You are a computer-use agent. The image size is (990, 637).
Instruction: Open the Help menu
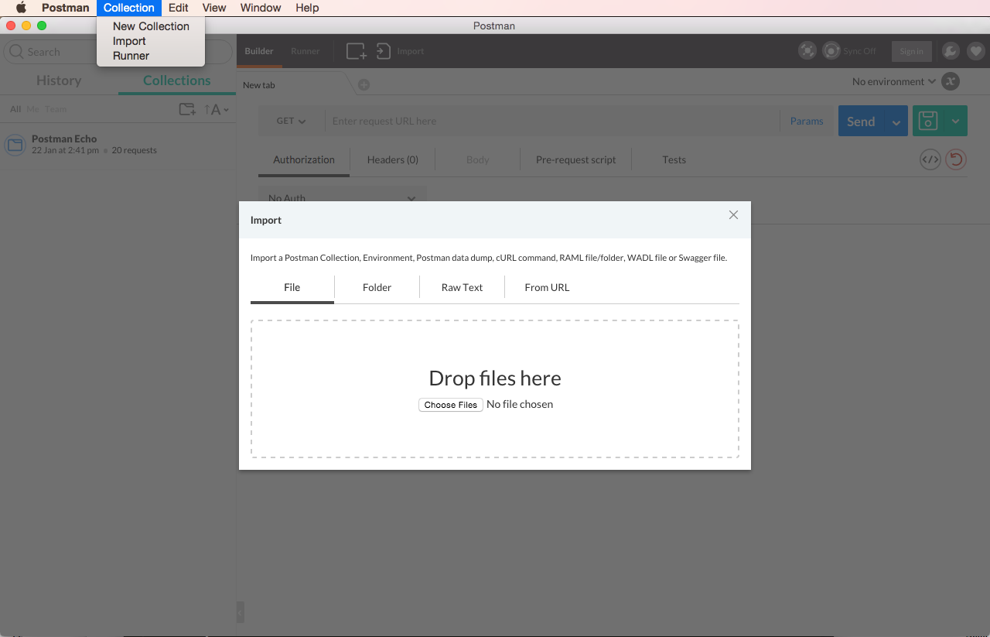(307, 8)
